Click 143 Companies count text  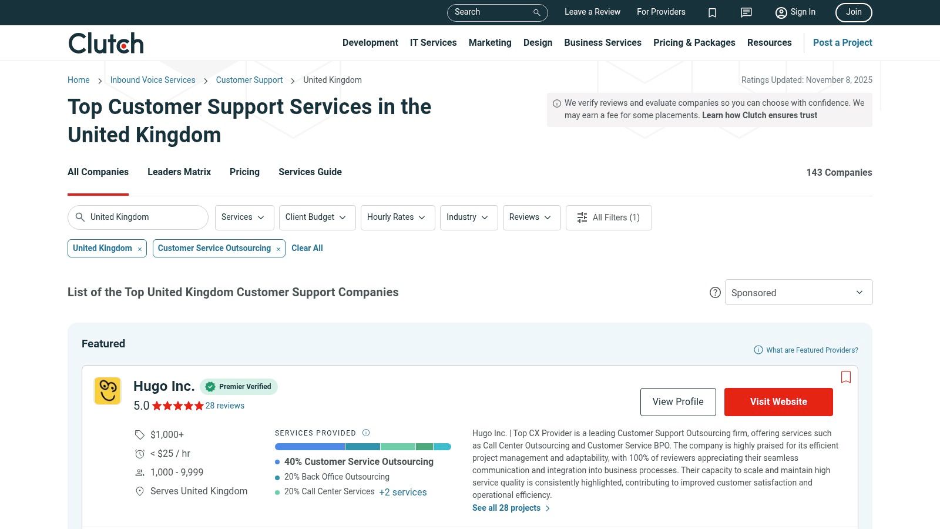click(x=839, y=172)
